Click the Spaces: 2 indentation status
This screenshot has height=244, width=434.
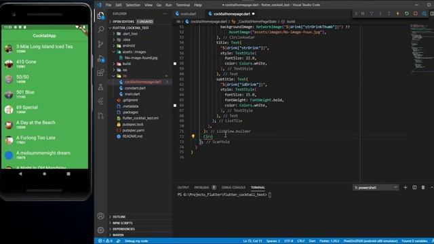click(273, 241)
